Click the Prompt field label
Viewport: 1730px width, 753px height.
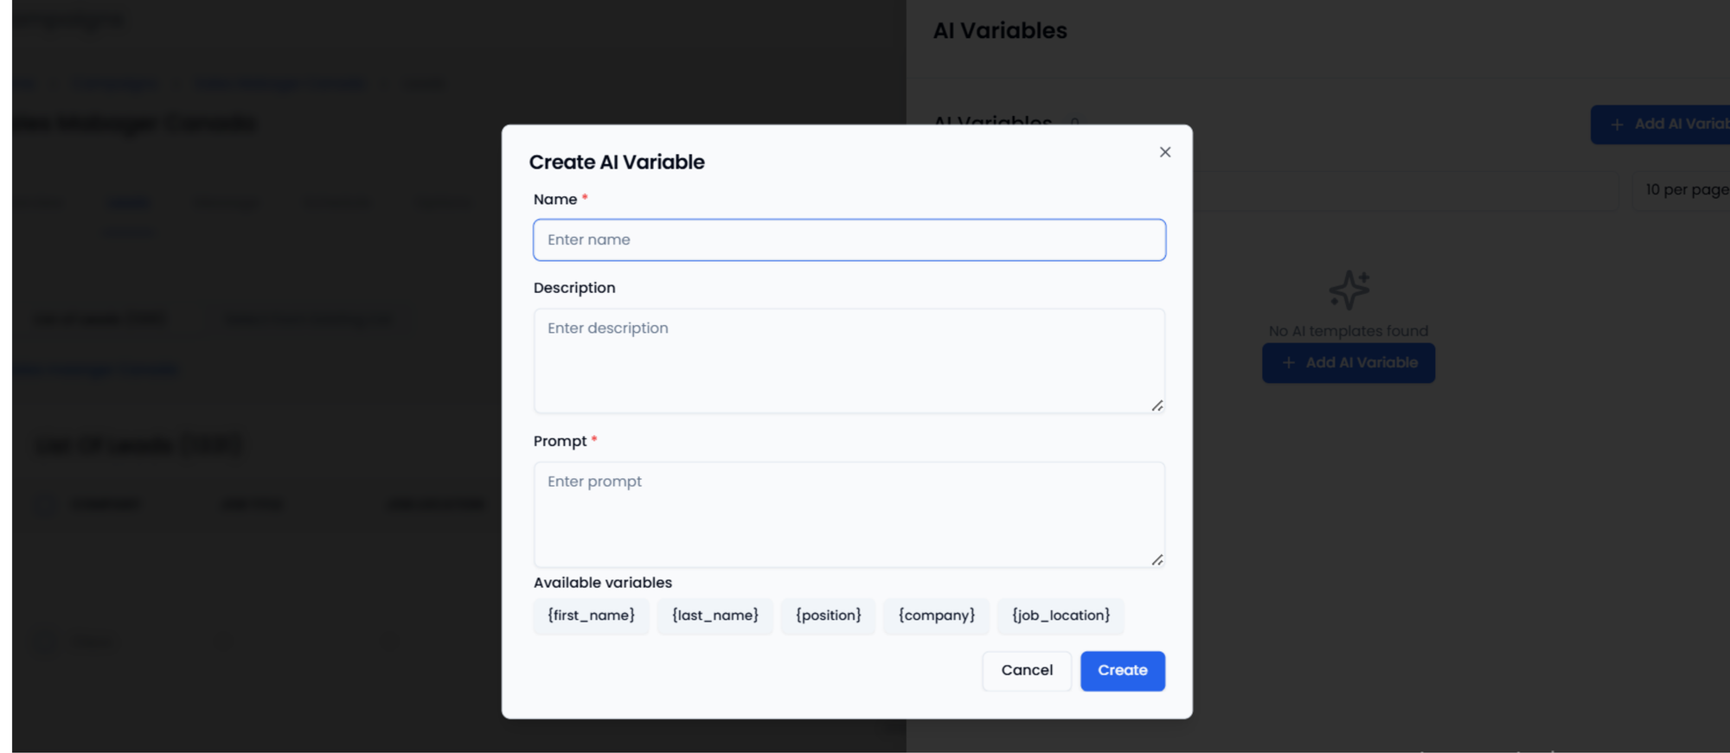pos(560,441)
